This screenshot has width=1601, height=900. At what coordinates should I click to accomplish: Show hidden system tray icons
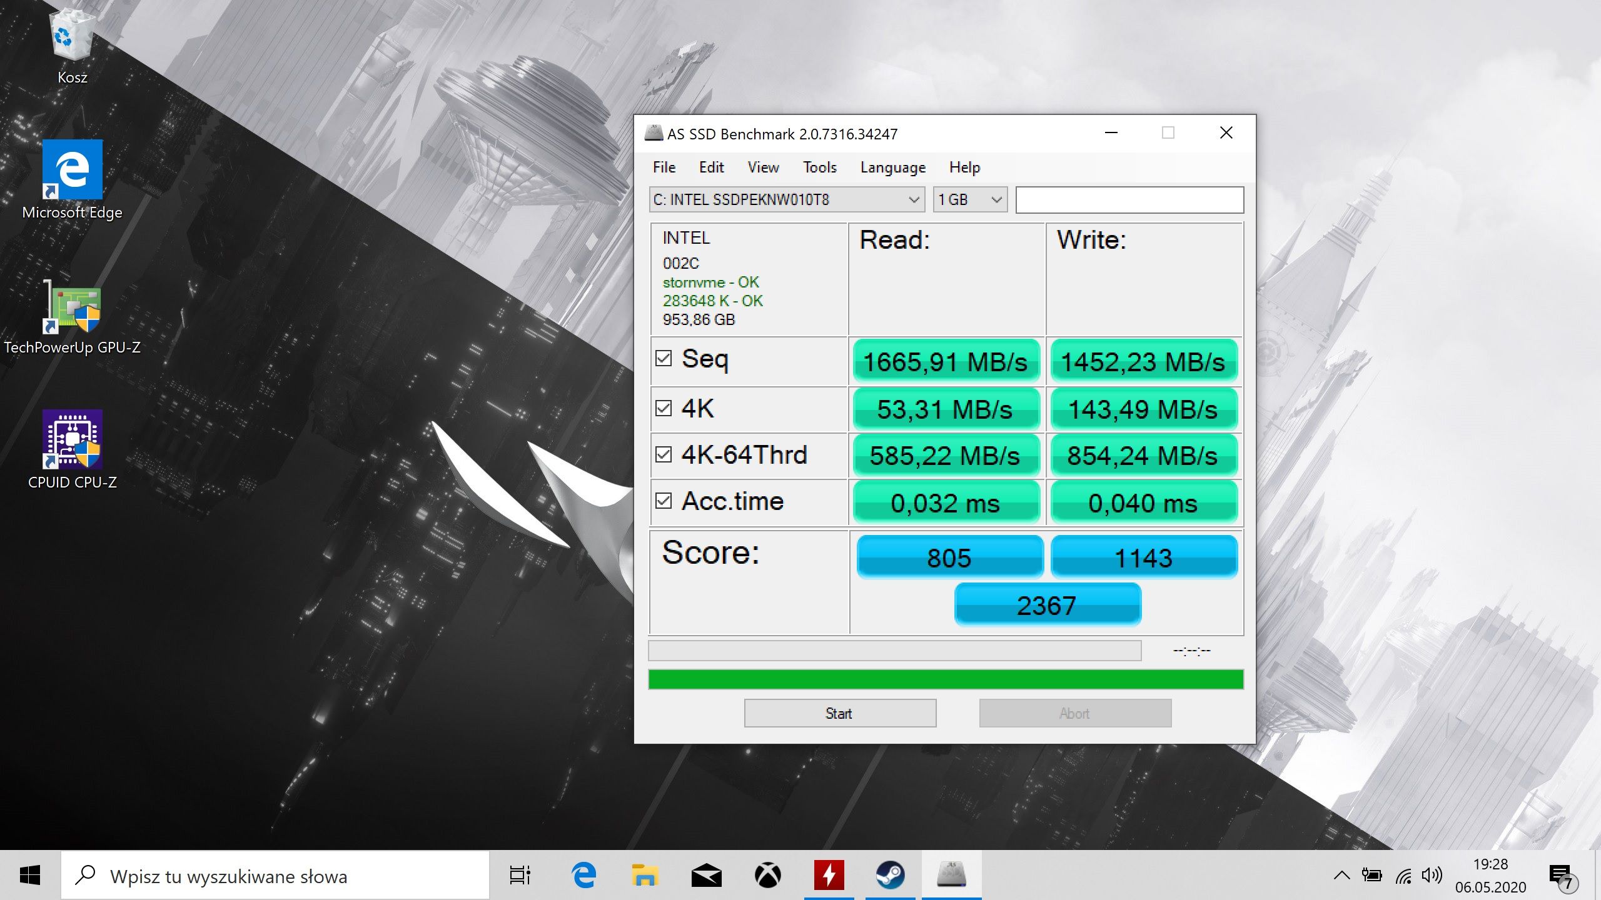coord(1341,876)
